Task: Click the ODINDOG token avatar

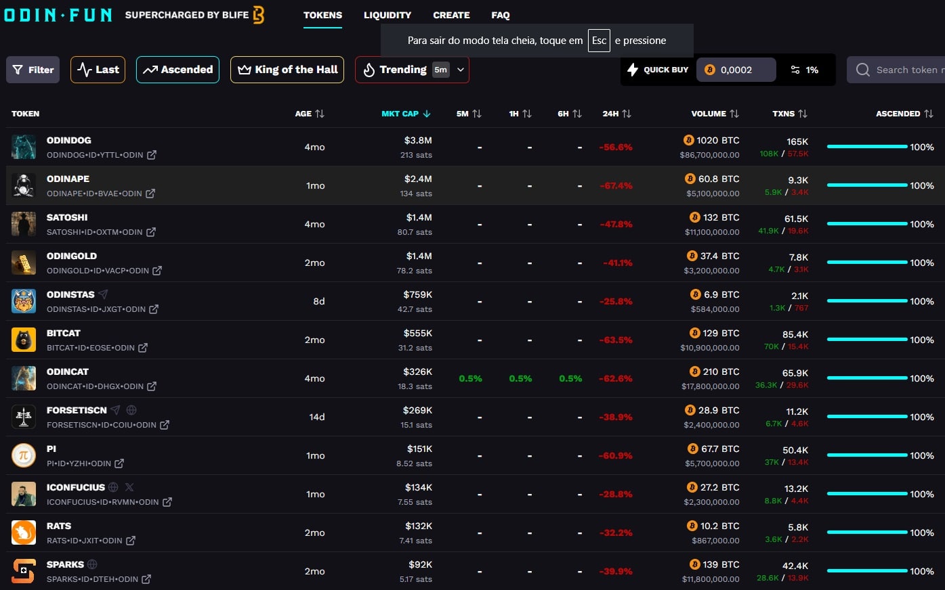Action: pyautogui.click(x=24, y=147)
